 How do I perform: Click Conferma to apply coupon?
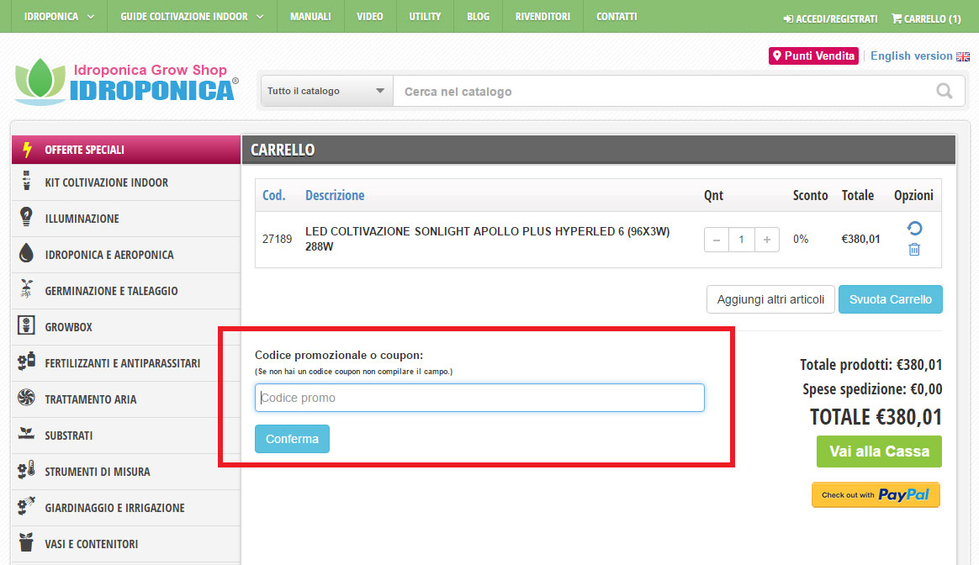[x=292, y=439]
